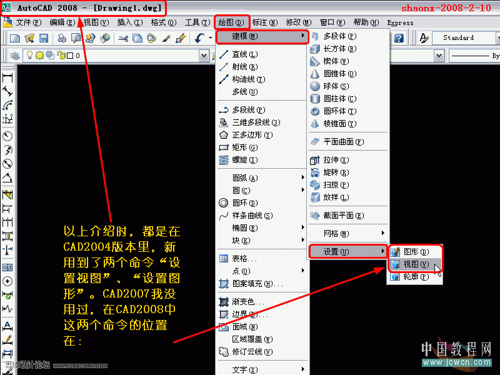Image resolution: width=500 pixels, height=375 pixels.
Task: Toggle the layer 0 lock icon
Action: [x=60, y=55]
